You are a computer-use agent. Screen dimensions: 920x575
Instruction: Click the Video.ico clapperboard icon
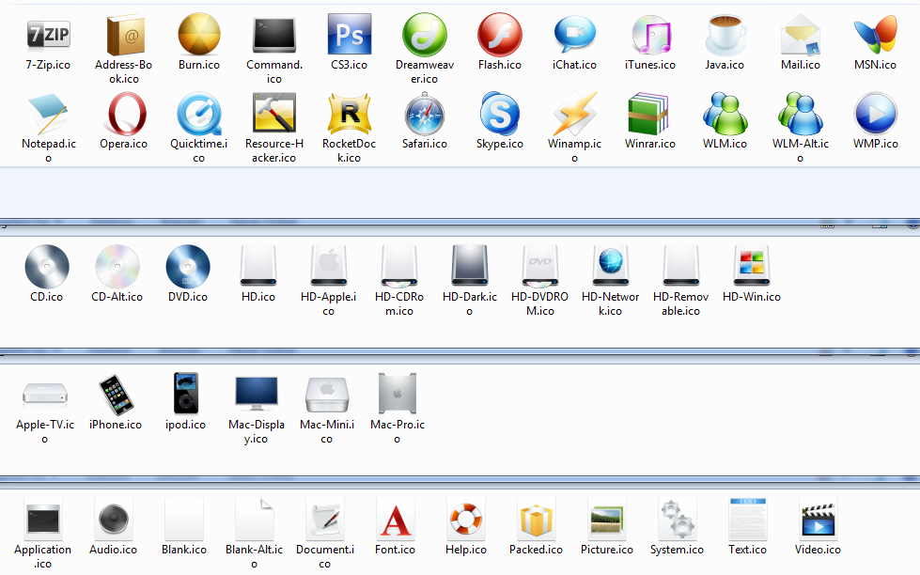(x=818, y=521)
